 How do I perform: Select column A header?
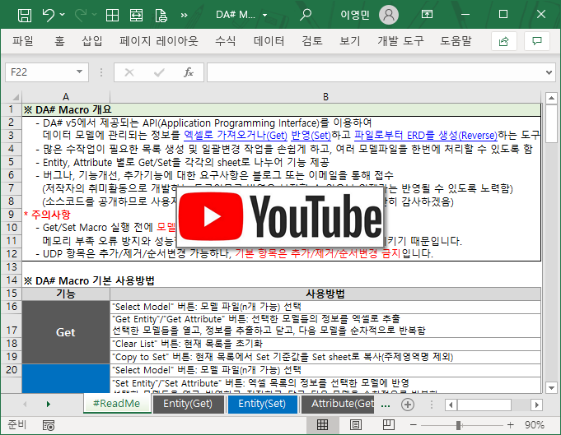[x=66, y=97]
